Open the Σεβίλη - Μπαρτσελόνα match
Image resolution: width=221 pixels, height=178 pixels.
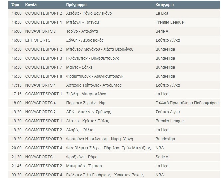[86, 94]
